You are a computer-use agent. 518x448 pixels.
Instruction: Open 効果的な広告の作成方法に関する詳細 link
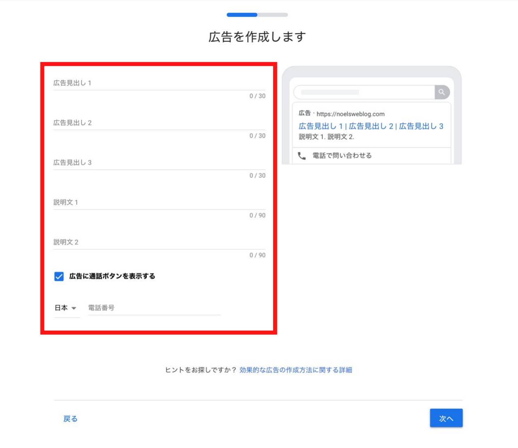pos(296,370)
